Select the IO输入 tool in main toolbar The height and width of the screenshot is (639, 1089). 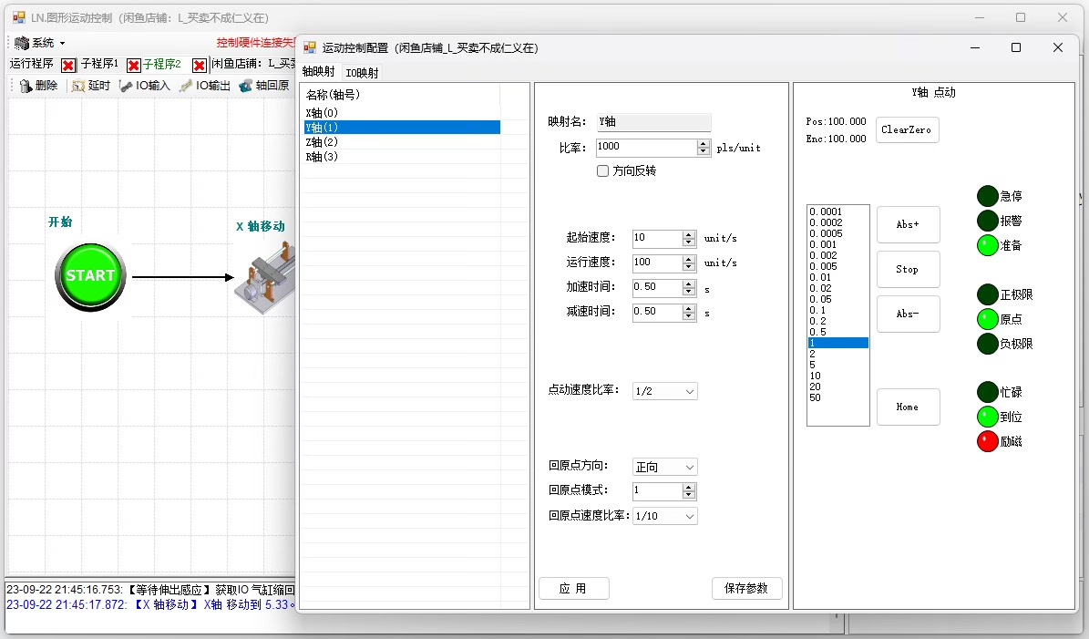click(x=145, y=86)
